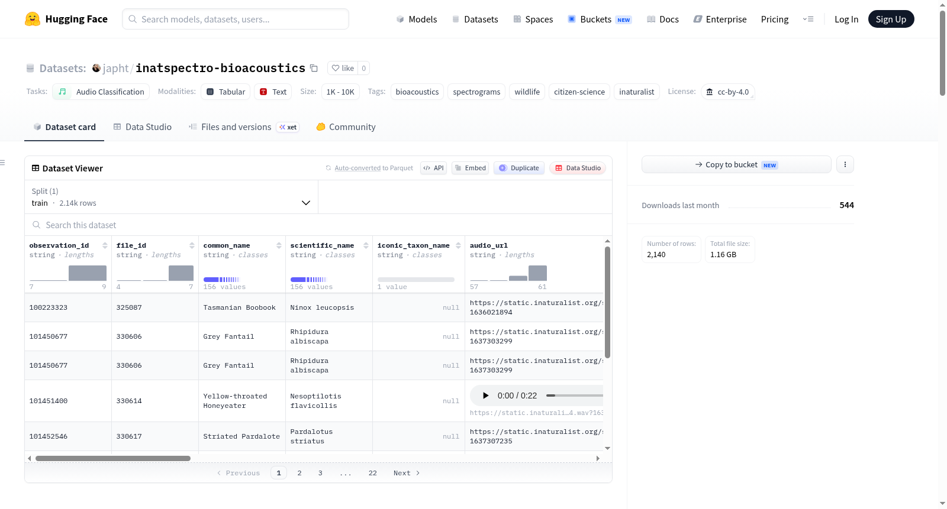Image resolution: width=947 pixels, height=509 pixels.
Task: Play the Yellow-throated Honeyeater audio clip
Action: (x=486, y=395)
